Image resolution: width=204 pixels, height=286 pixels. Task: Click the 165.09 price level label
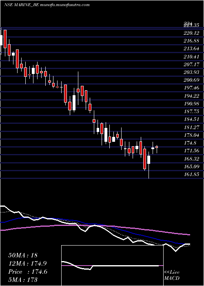pyautogui.click(x=191, y=167)
